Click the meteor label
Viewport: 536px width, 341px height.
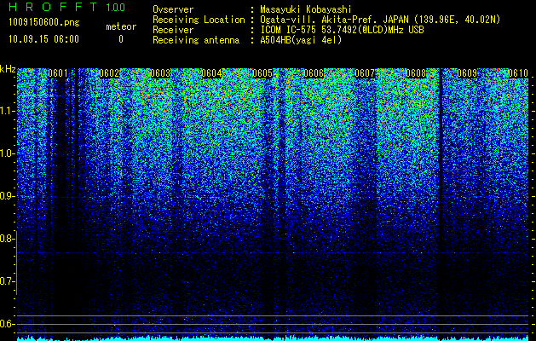pyautogui.click(x=121, y=26)
